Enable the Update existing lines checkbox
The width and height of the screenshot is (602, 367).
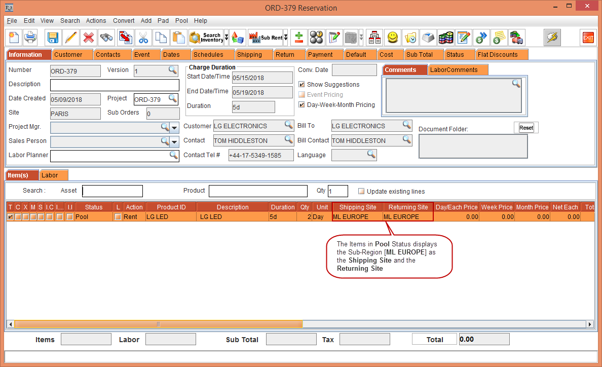pos(361,192)
